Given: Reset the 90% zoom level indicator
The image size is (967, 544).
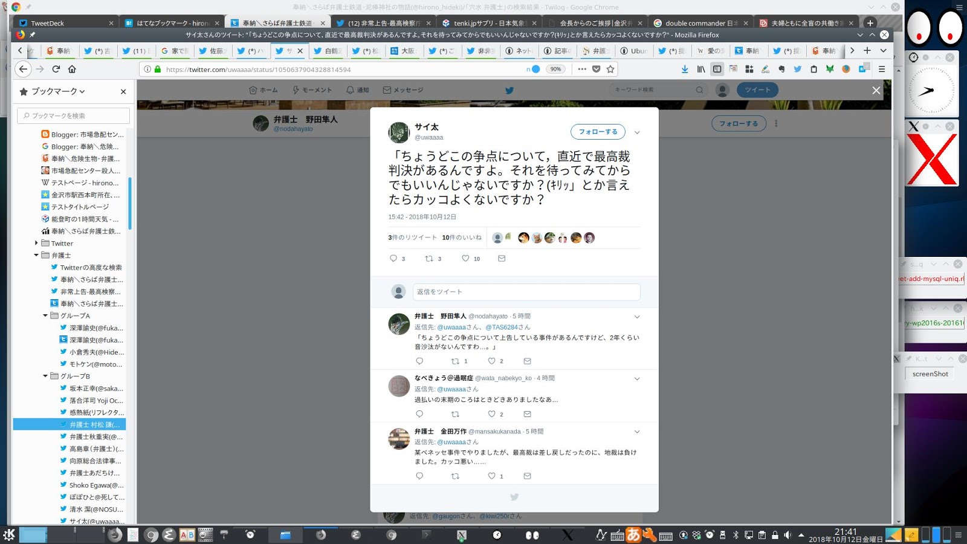Looking at the screenshot, I should coord(555,69).
